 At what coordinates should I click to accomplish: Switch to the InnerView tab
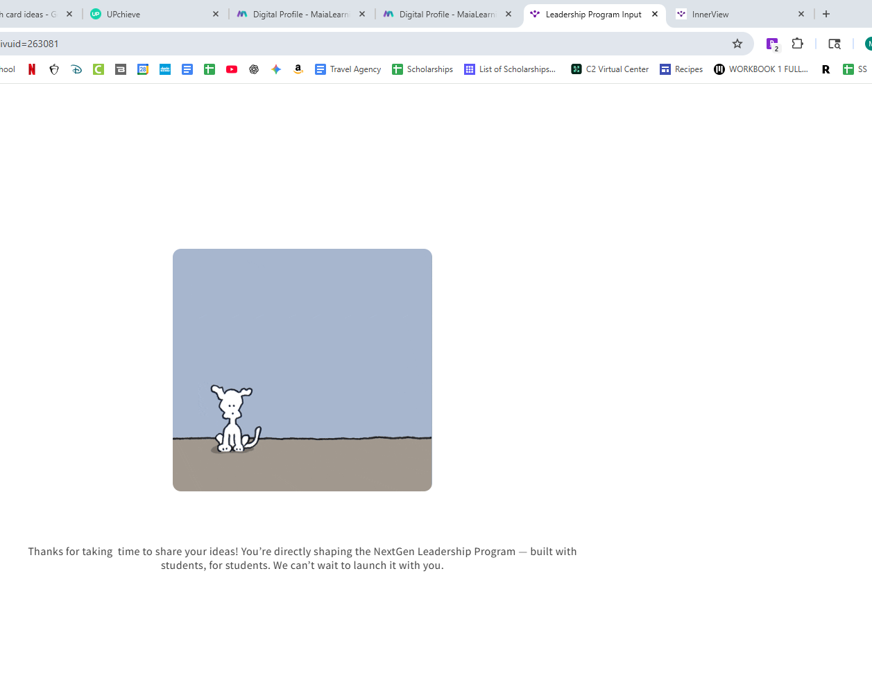point(740,14)
